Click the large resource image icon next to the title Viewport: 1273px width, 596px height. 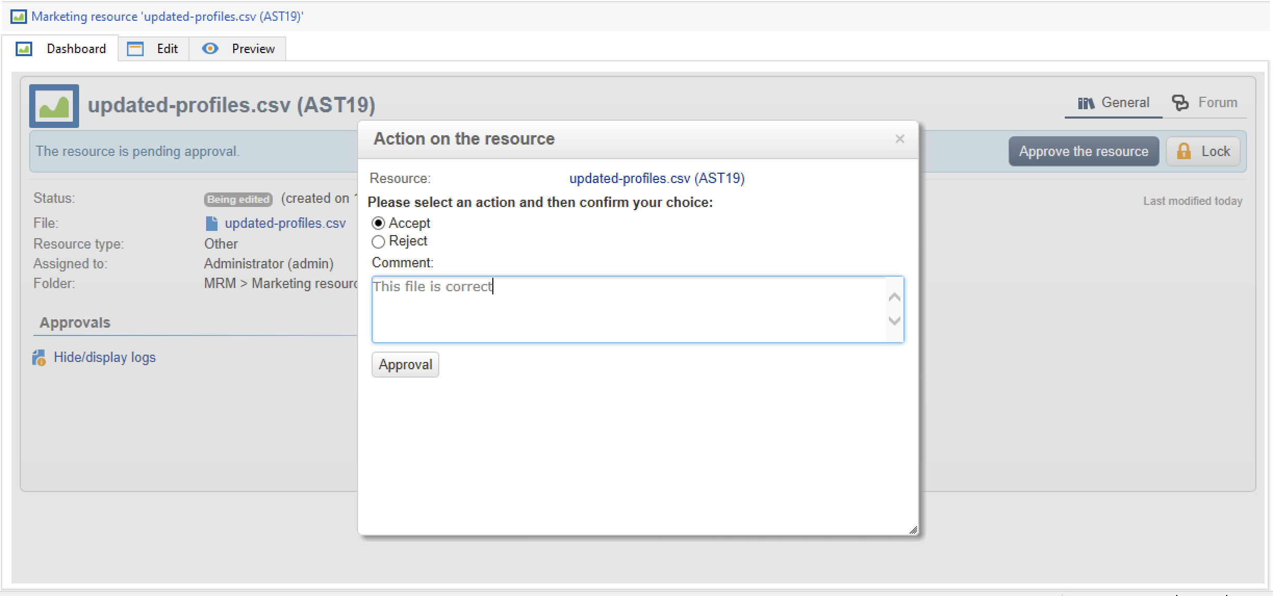54,106
